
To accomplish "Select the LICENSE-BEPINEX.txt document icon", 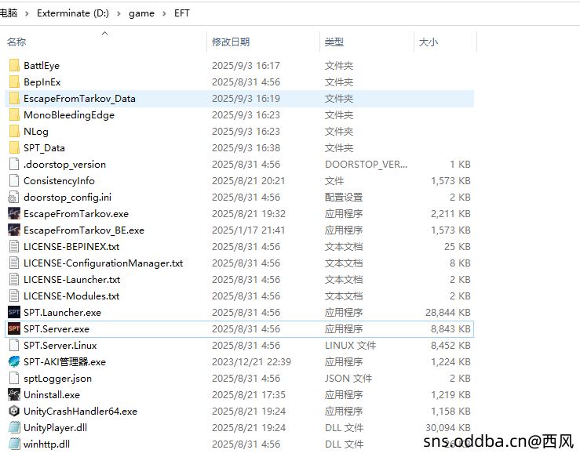I will click(x=14, y=246).
